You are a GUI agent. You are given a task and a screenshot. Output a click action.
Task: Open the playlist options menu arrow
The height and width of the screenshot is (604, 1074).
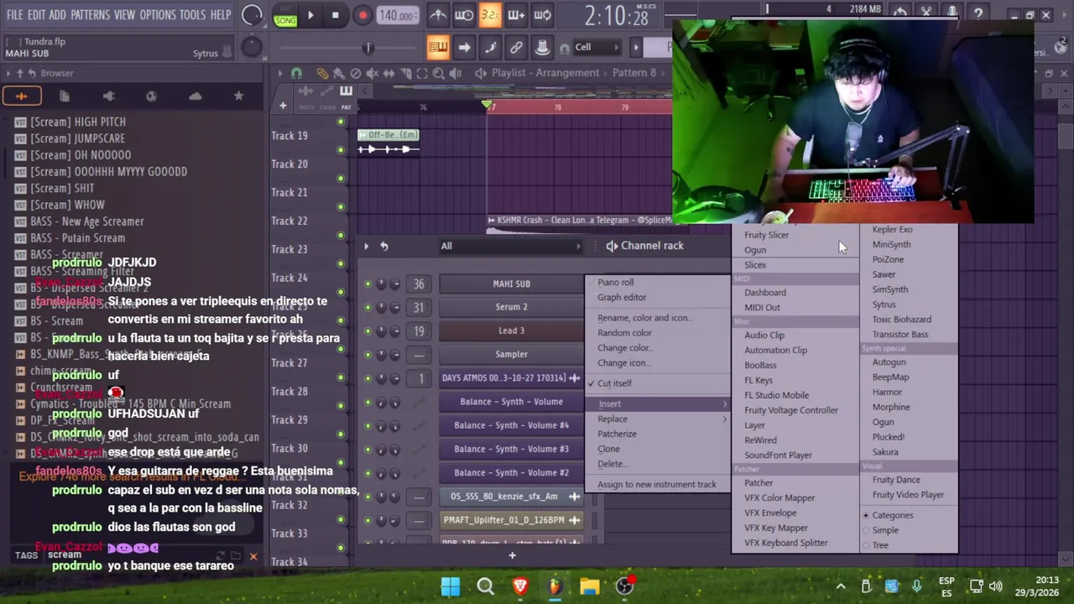pyautogui.click(x=280, y=73)
